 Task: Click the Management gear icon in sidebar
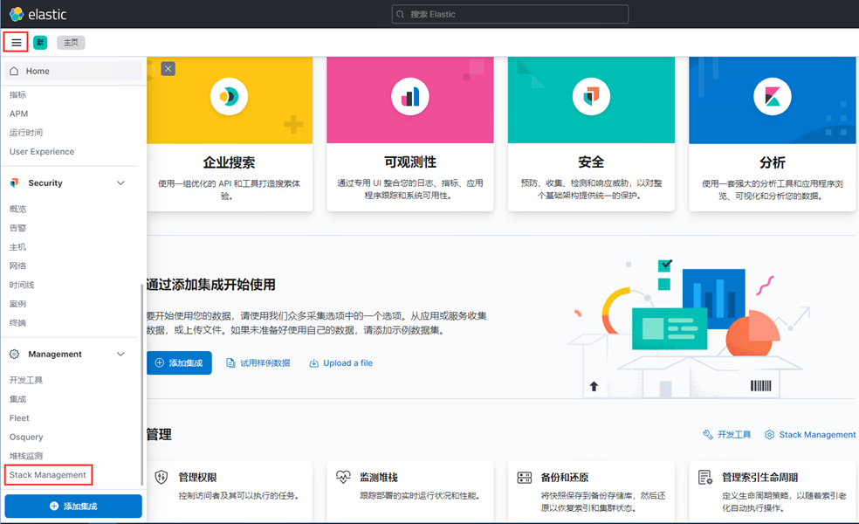pos(14,354)
